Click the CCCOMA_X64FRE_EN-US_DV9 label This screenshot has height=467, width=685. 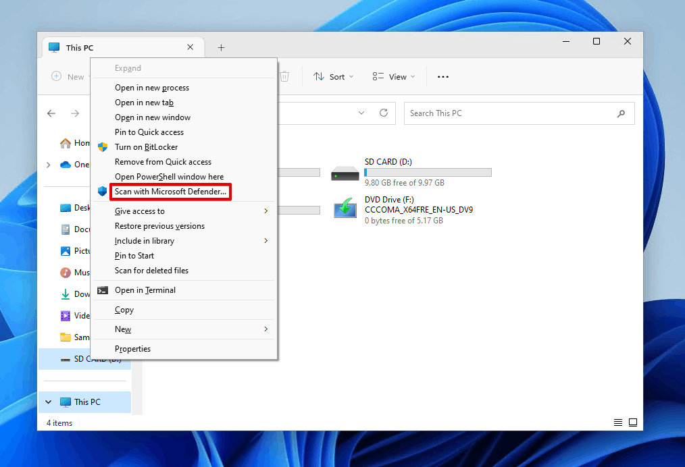pos(419,210)
